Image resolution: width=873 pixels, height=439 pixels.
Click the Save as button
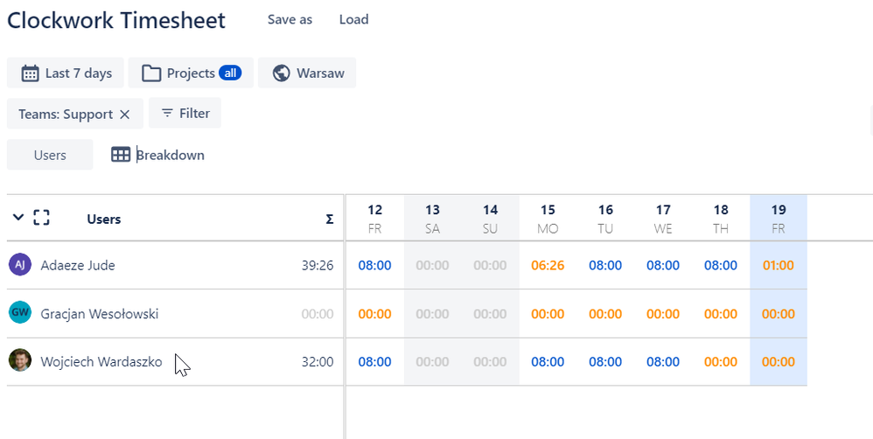290,19
